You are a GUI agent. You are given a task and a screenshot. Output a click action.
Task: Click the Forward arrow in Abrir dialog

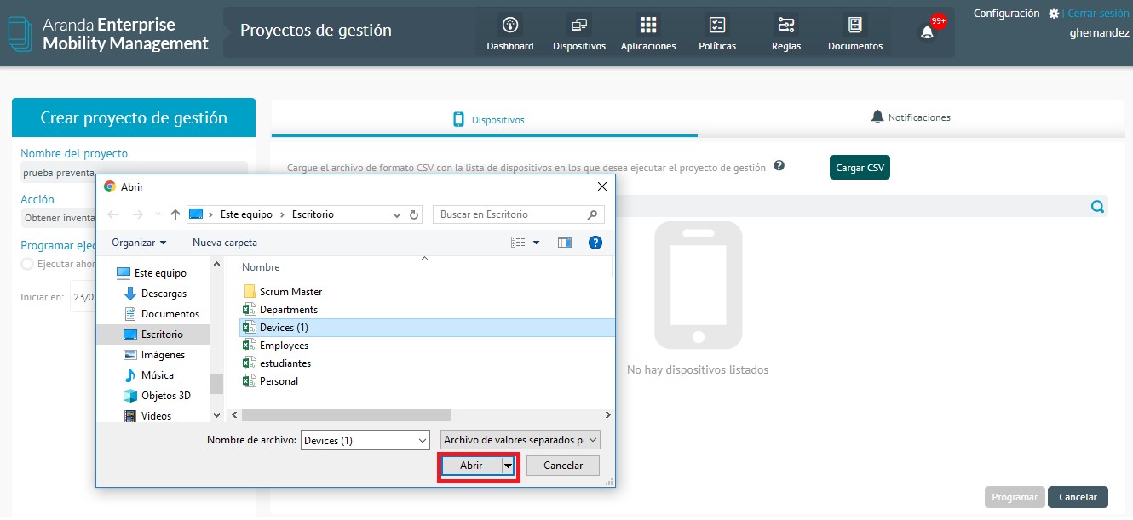click(138, 214)
